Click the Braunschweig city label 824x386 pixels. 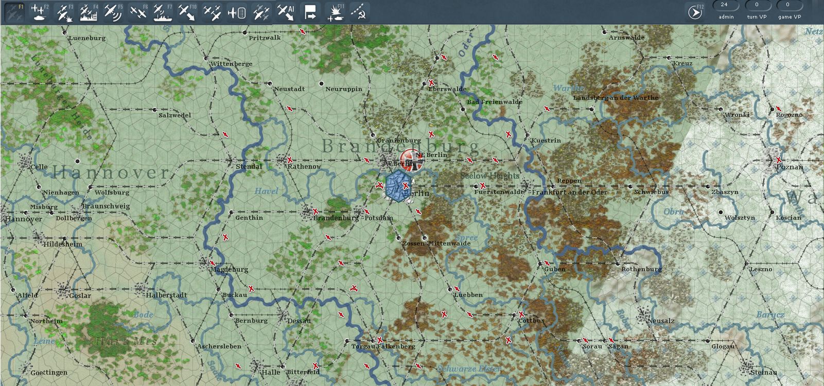coord(107,206)
